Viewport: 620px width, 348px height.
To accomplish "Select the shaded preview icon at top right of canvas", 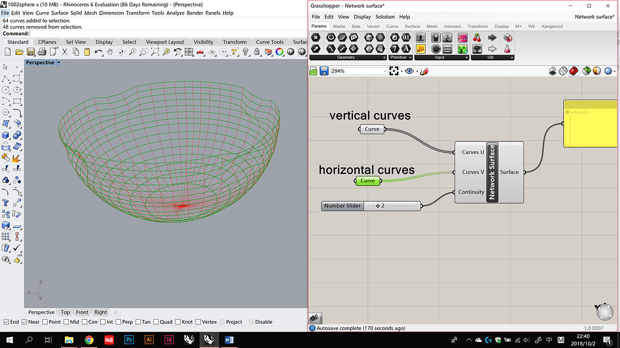I will point(573,71).
